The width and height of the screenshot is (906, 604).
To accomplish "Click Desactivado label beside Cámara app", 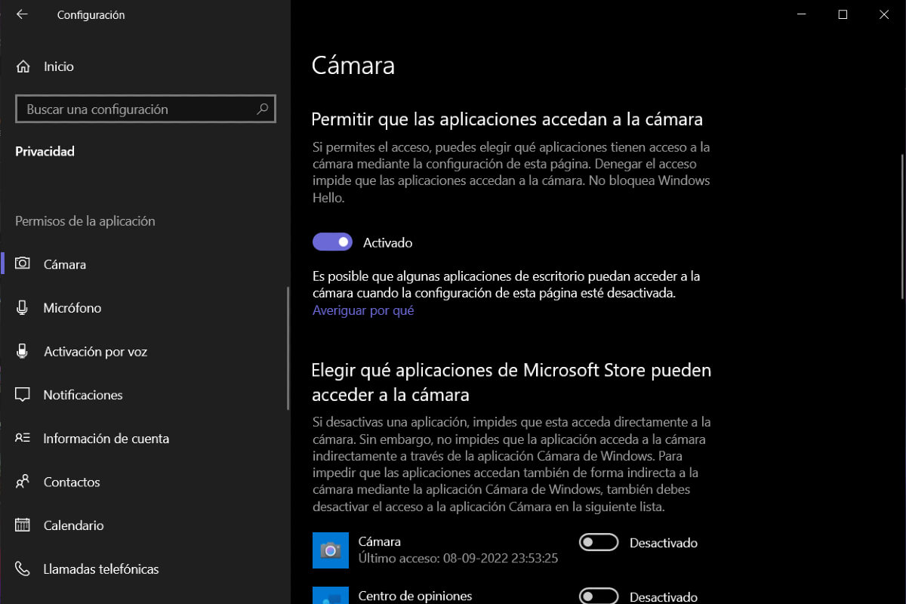I will click(x=664, y=543).
